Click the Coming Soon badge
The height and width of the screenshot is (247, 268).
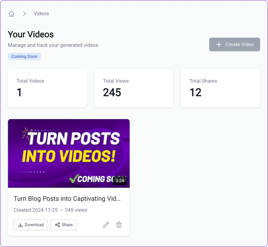tap(24, 56)
